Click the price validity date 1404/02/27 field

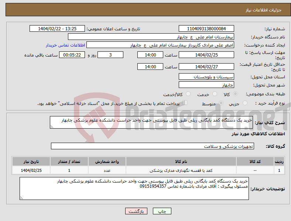pyautogui.click(x=206, y=67)
